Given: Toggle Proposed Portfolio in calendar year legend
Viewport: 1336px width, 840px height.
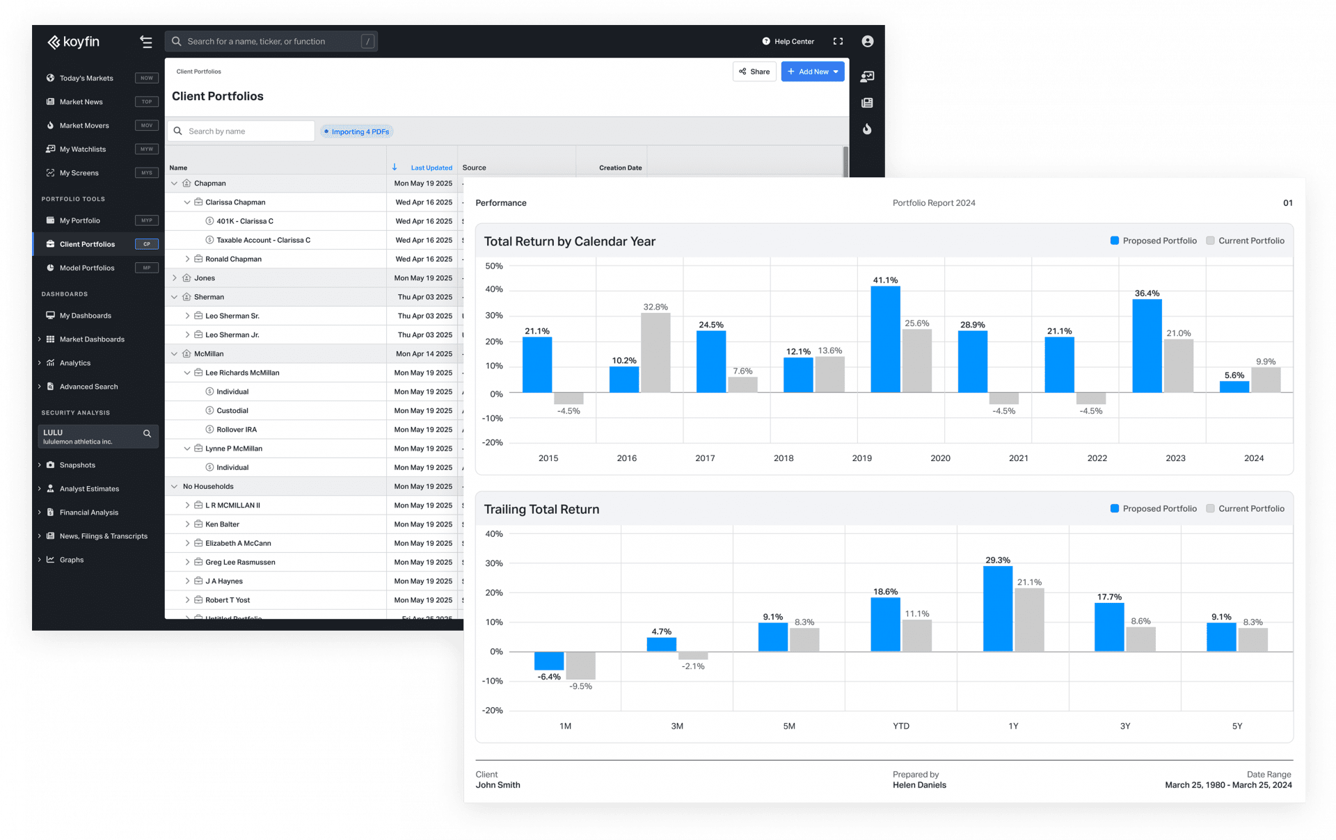Looking at the screenshot, I should [1160, 241].
